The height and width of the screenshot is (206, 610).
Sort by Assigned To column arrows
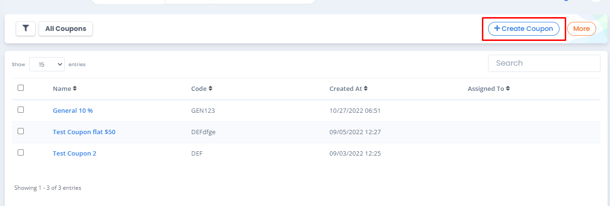[508, 88]
